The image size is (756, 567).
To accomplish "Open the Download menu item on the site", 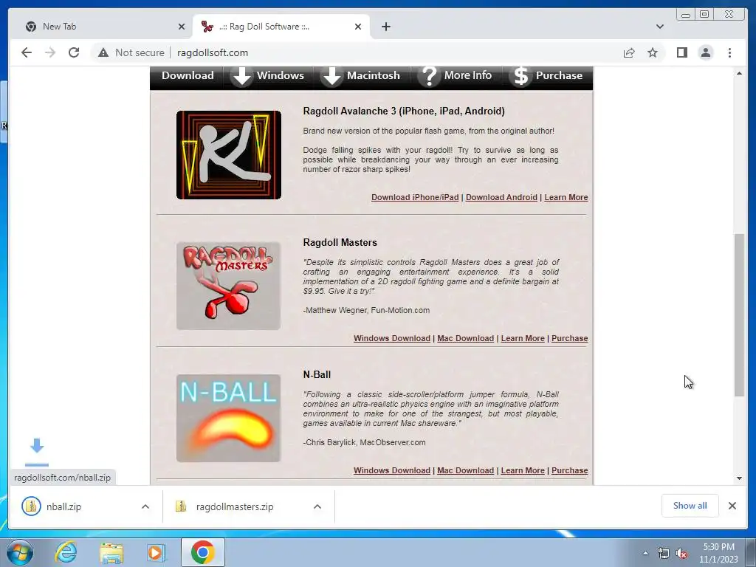I will coord(188,75).
